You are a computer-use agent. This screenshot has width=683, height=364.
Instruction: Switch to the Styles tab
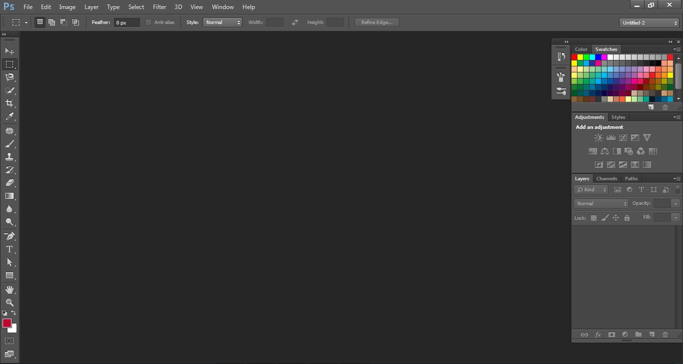pos(618,117)
